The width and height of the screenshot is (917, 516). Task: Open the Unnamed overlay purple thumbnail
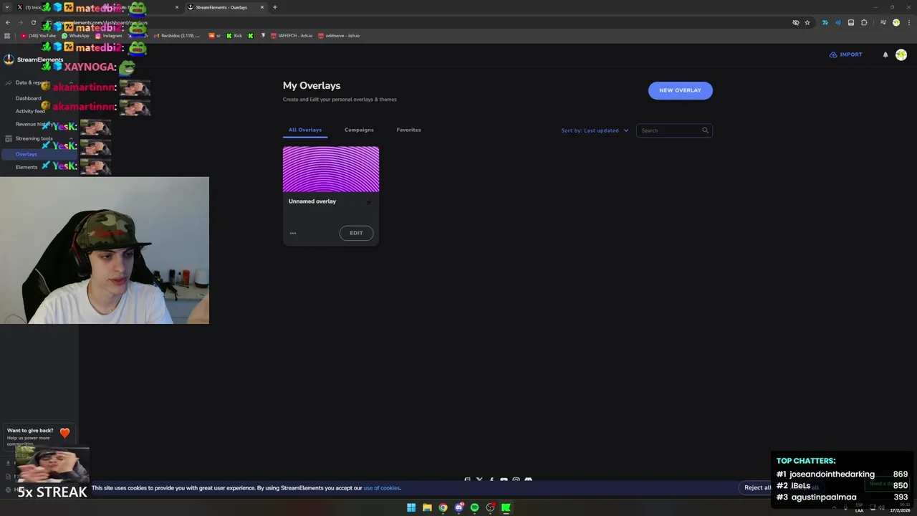tap(331, 169)
